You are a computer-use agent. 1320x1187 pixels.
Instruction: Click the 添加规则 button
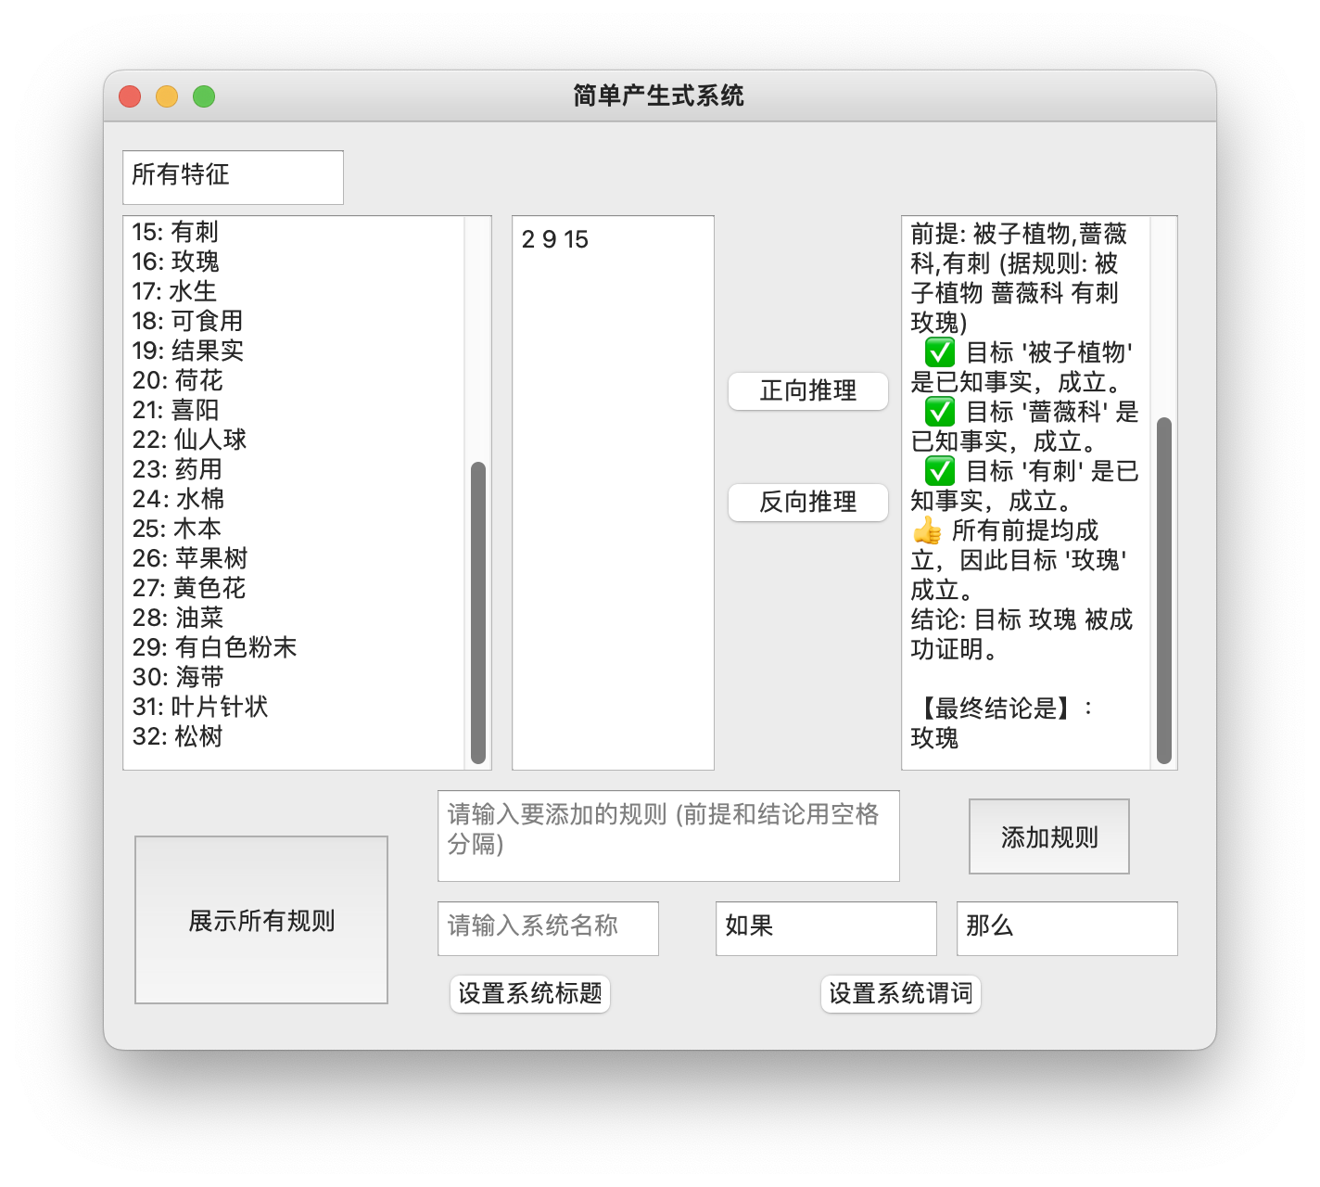(x=1049, y=836)
